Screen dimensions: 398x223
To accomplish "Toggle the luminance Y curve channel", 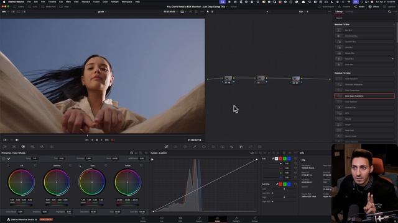I will [276, 159].
